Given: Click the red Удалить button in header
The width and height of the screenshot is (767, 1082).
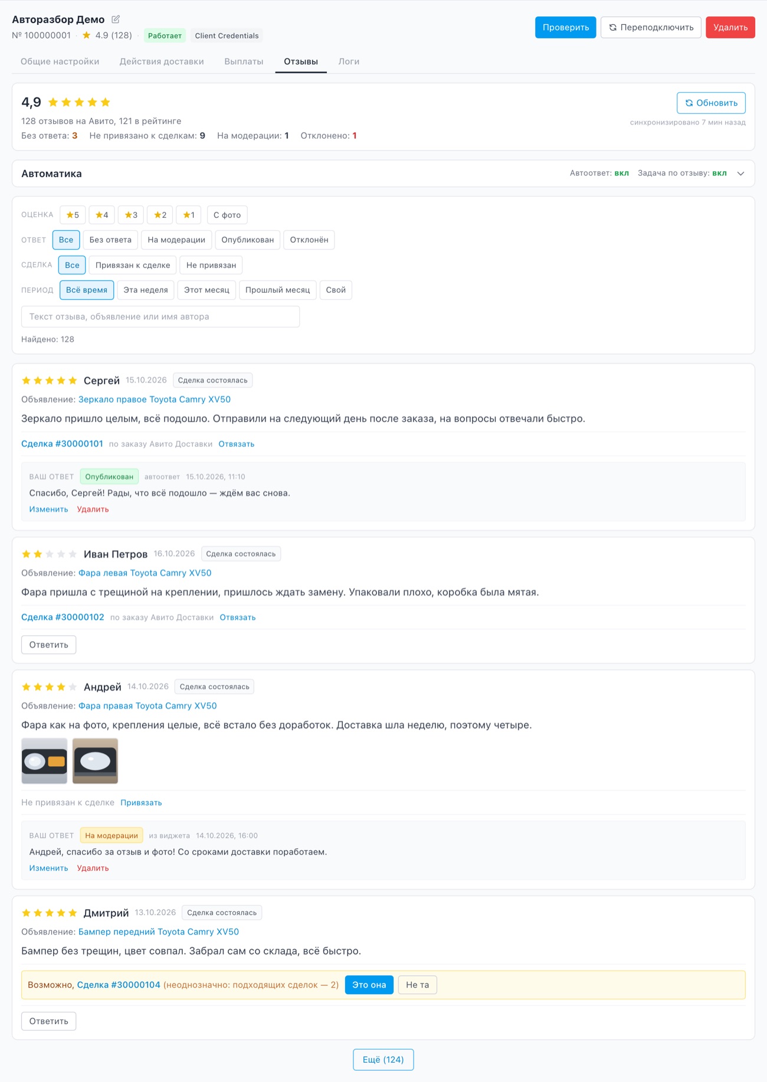Looking at the screenshot, I should click(730, 27).
